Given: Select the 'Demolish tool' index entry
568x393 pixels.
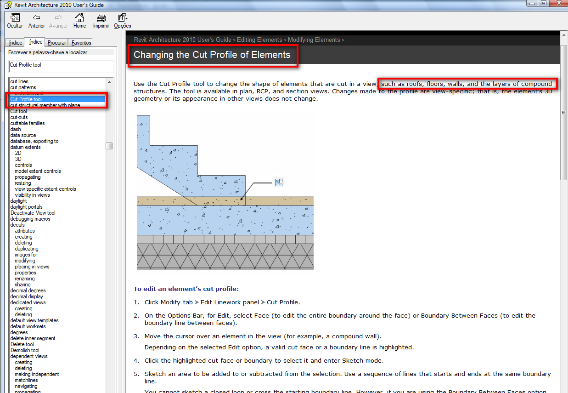Looking at the screenshot, I should (x=25, y=350).
